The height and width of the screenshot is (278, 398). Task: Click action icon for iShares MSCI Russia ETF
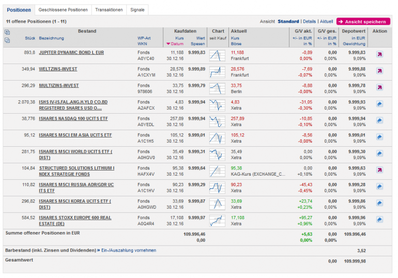[x=379, y=187]
